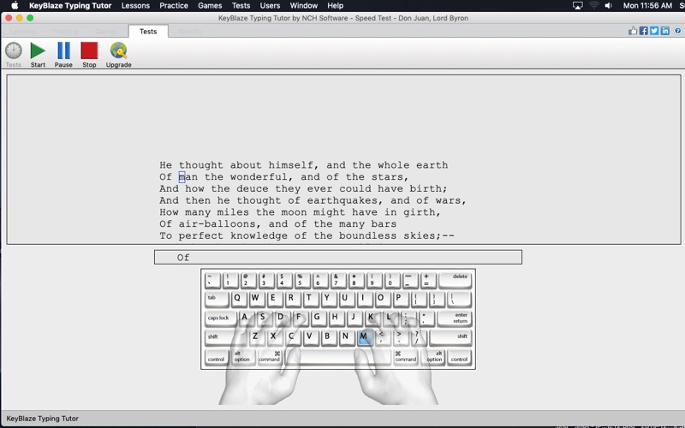Open the volume control in menu bar

[609, 6]
